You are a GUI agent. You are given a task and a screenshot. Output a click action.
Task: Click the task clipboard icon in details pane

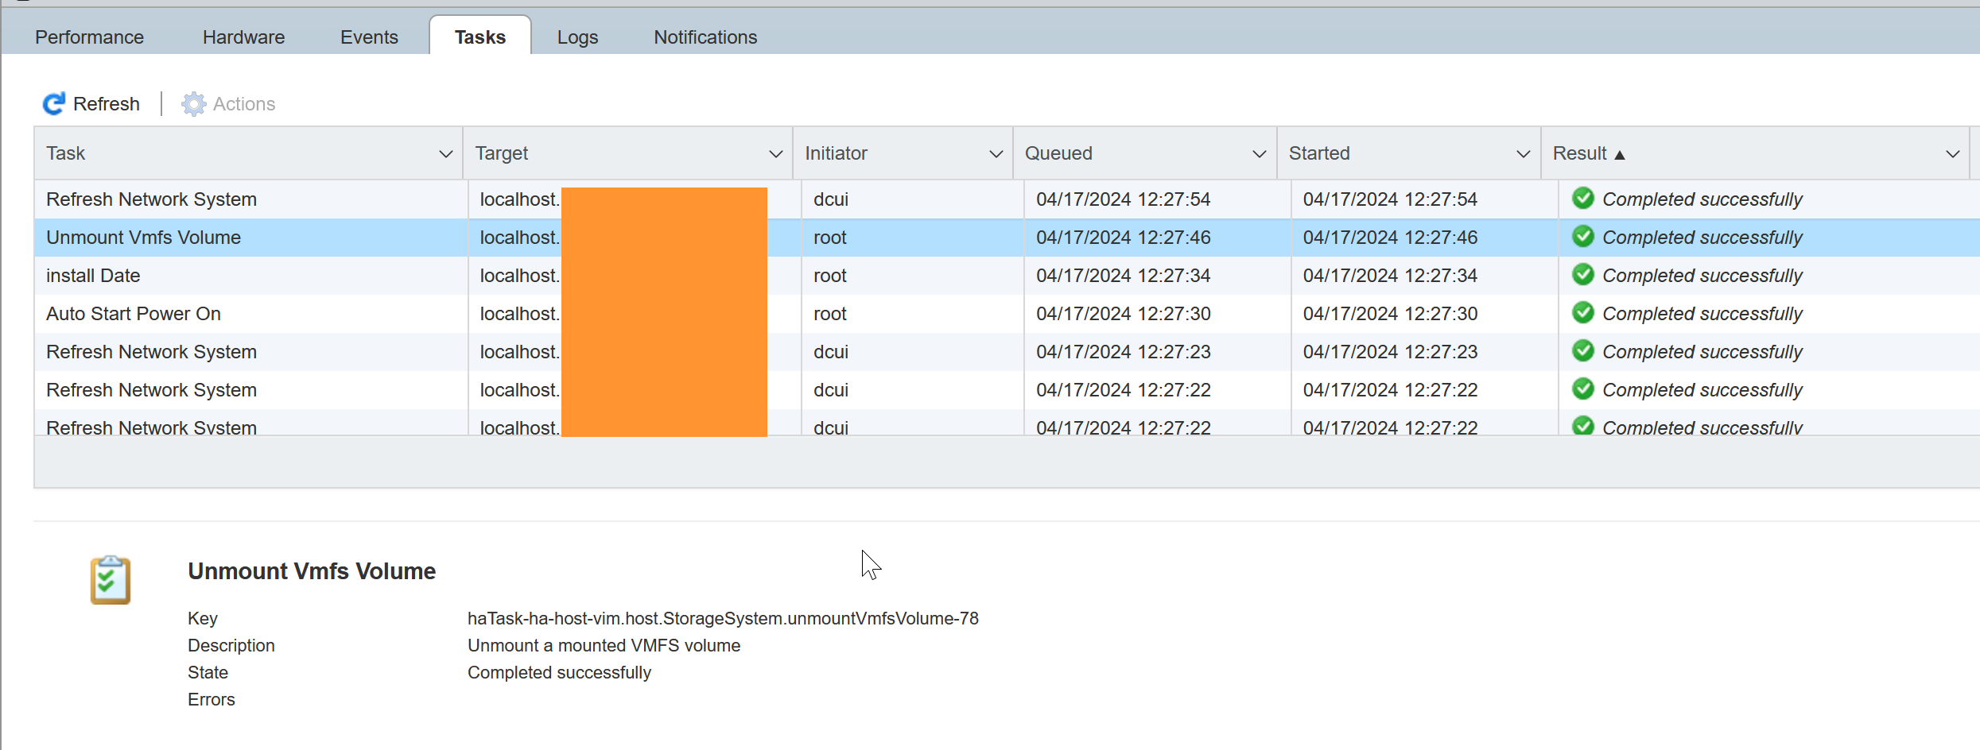[x=111, y=580]
